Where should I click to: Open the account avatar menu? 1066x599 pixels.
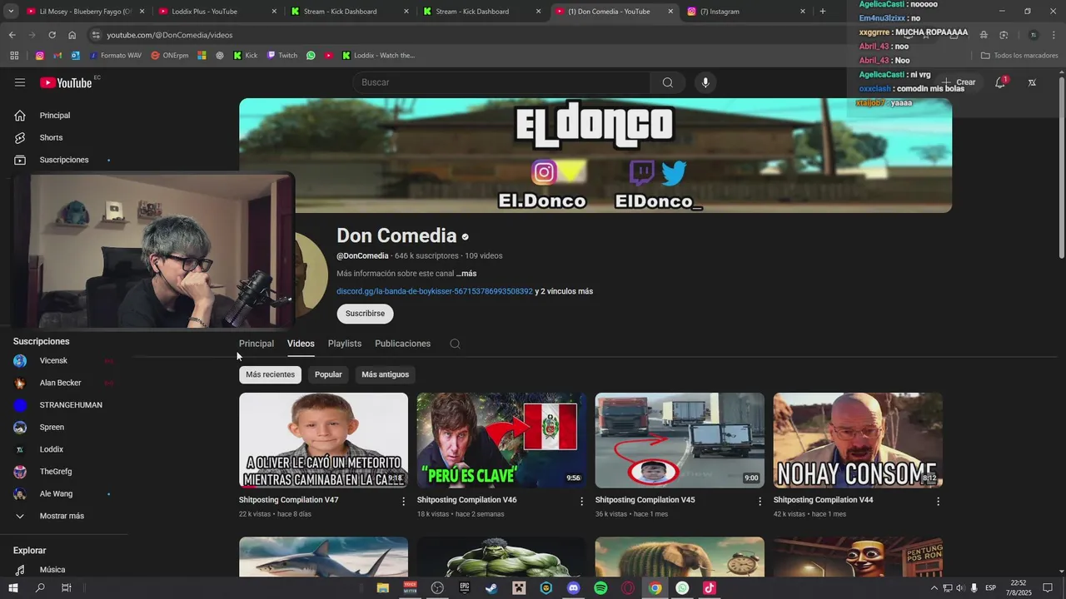1032,82
